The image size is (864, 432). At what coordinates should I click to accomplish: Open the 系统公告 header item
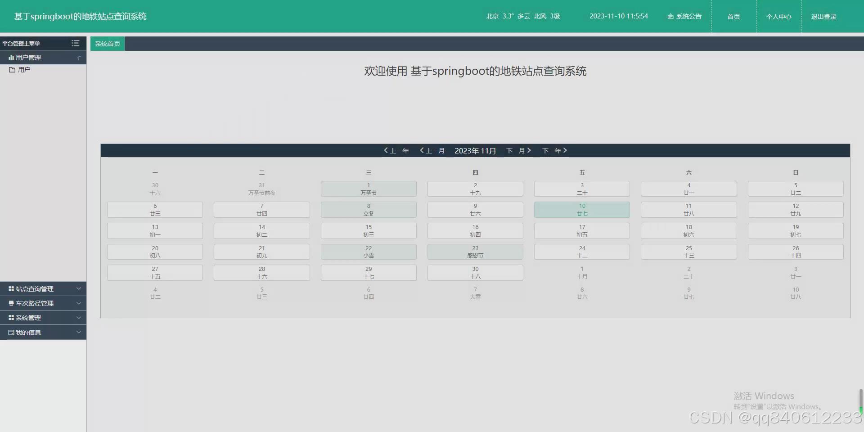[684, 16]
